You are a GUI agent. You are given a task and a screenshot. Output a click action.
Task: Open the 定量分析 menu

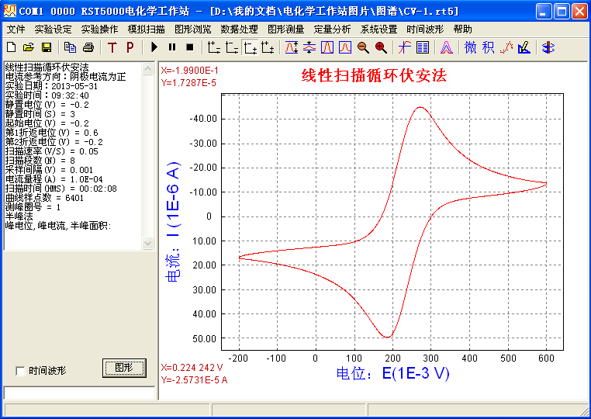point(332,29)
